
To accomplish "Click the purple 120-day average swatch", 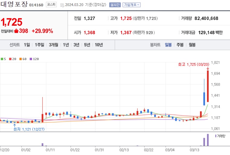I will point(31,59).
